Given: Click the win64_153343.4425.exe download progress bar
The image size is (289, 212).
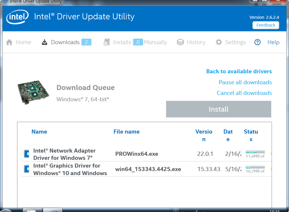Looking at the screenshot, I should click(255, 167).
